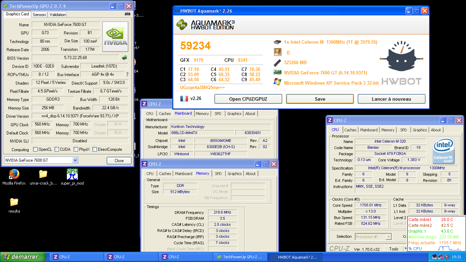Enable the PhysX checkbox
Screen dimensions: 466x262
[x=76, y=149]
